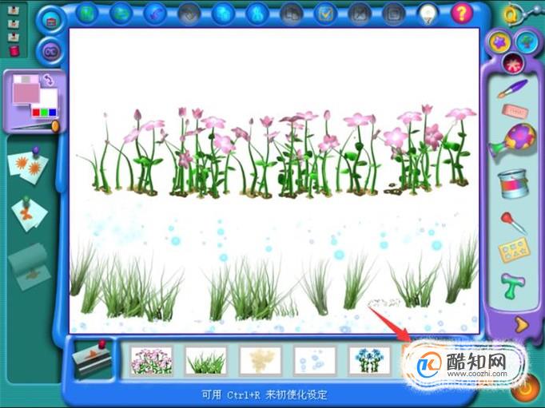Select the yellow shape stencil tool

(514, 250)
